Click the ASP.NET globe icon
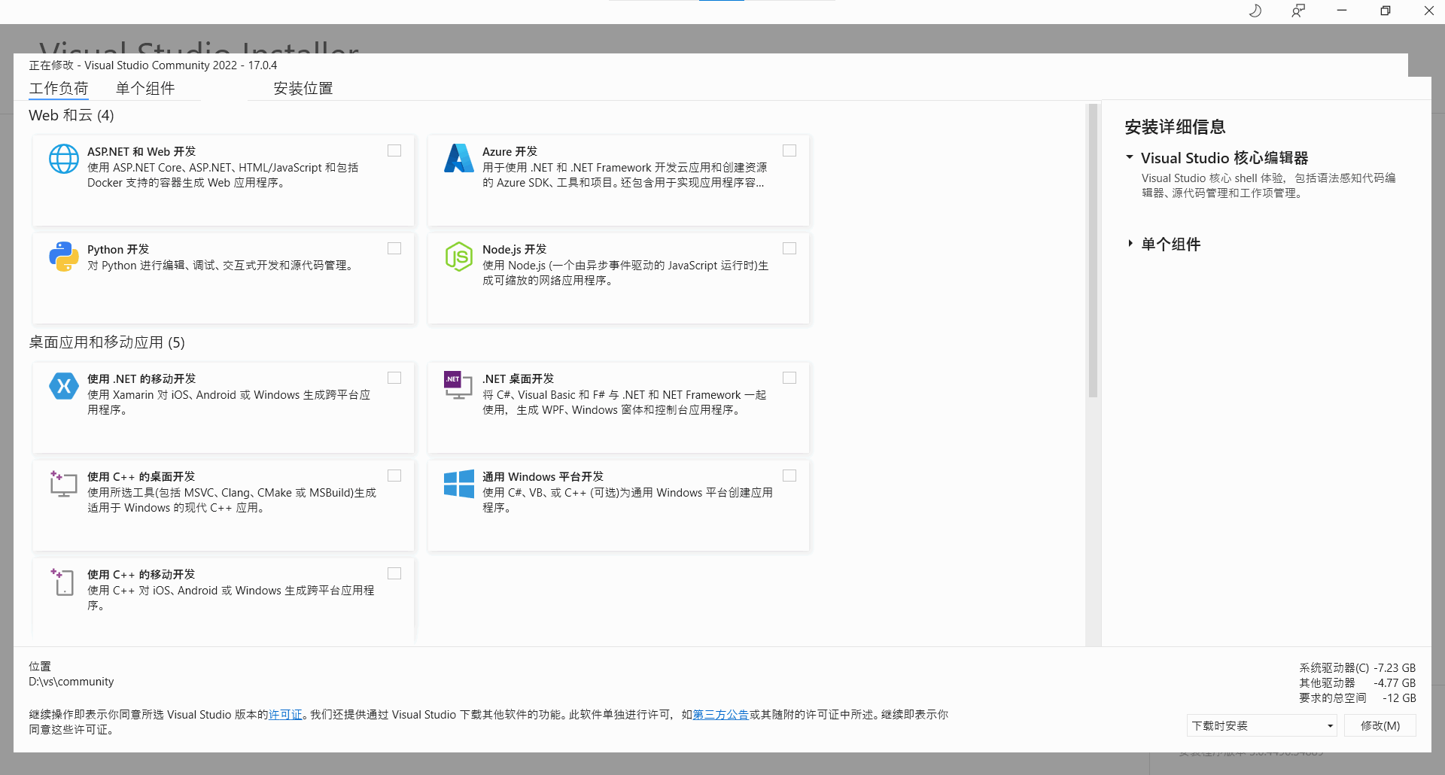This screenshot has height=775, width=1445. click(64, 159)
